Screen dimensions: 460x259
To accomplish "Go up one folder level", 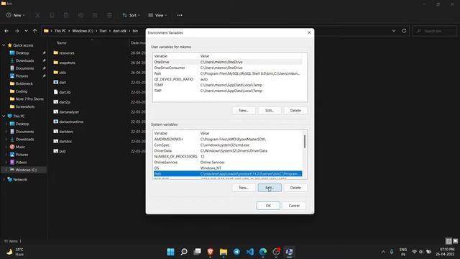I will 35,31.
